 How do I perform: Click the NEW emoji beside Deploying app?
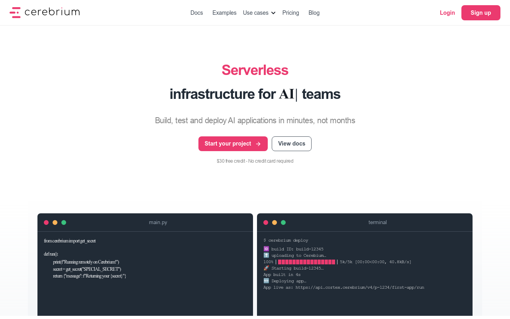[x=266, y=281]
